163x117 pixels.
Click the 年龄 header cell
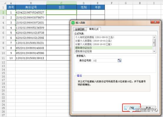tap(98, 7)
